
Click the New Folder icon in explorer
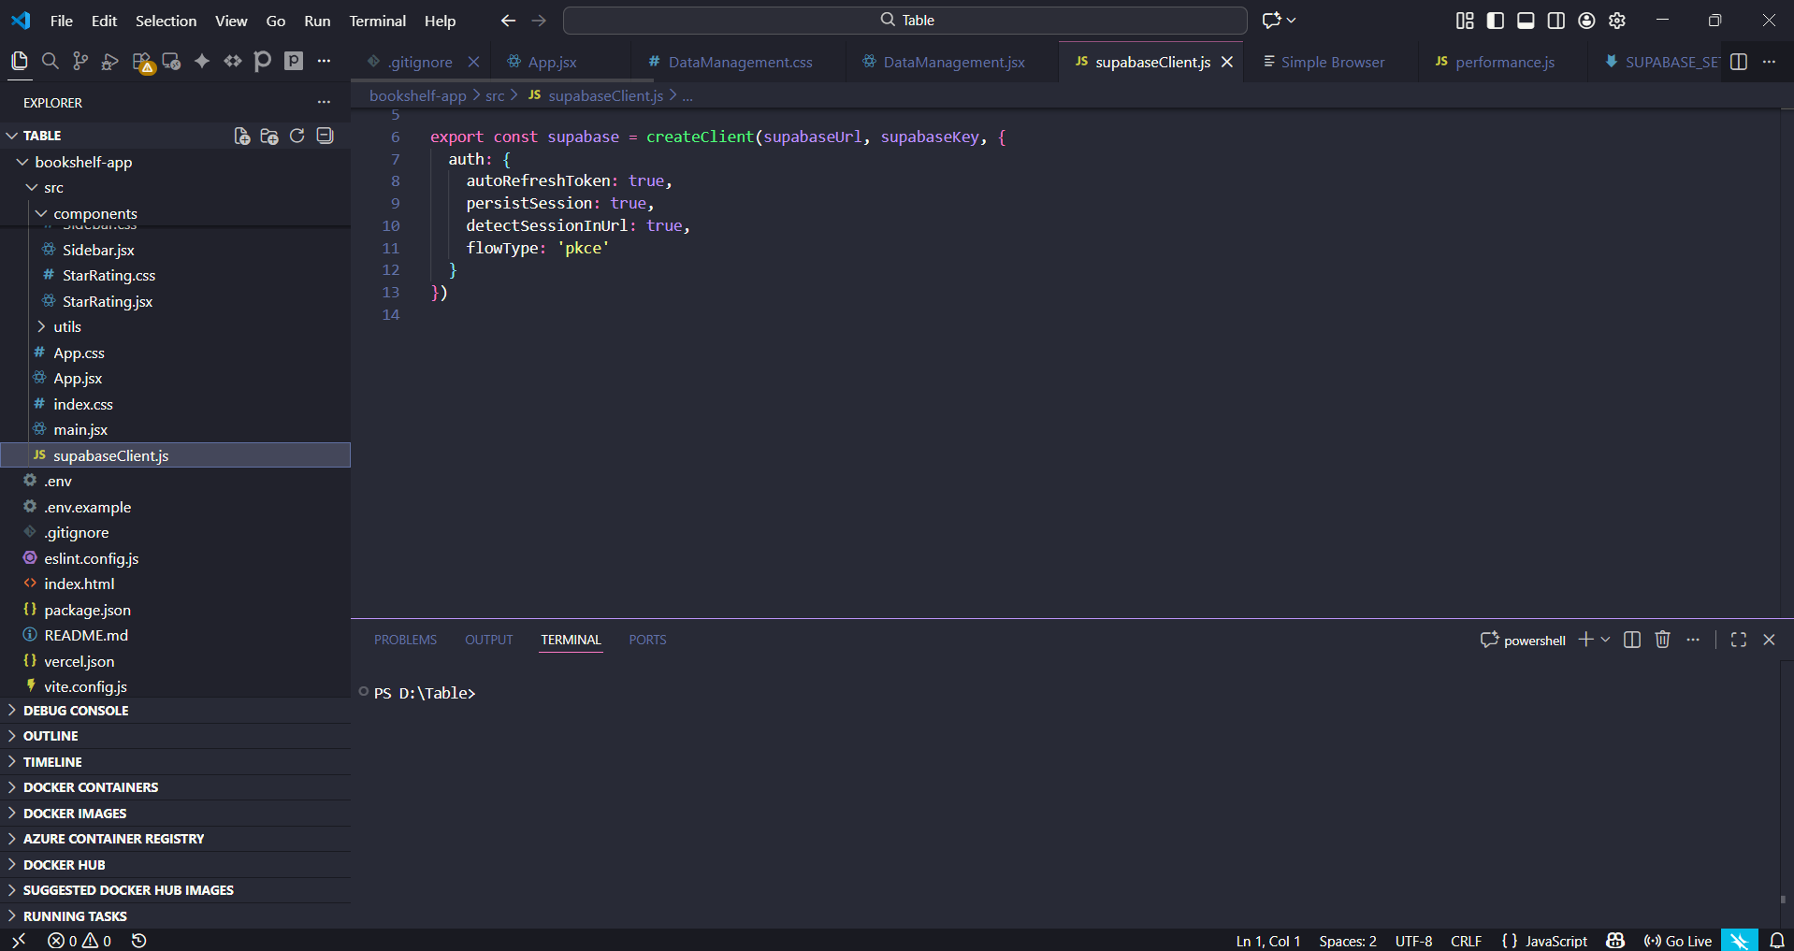269,137
